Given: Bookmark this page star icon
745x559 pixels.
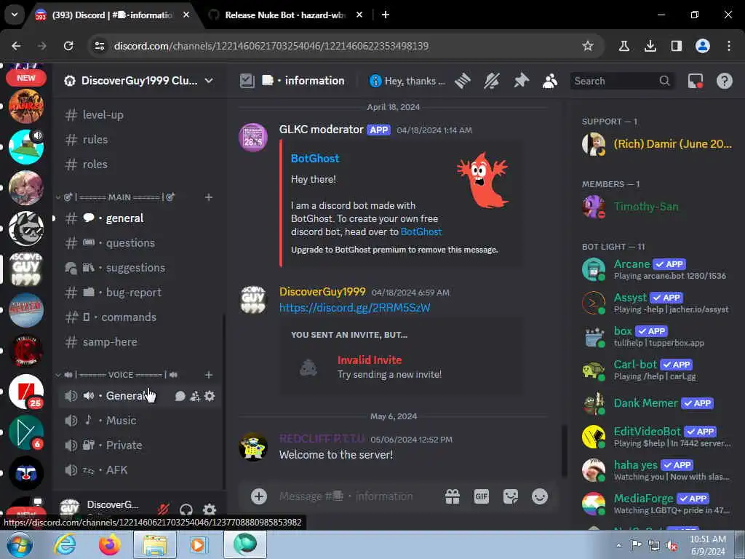Looking at the screenshot, I should click(x=588, y=46).
